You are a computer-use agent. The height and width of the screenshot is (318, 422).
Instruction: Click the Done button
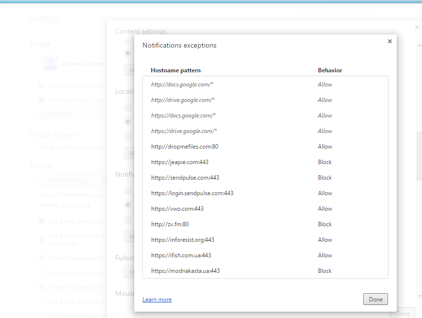point(375,300)
